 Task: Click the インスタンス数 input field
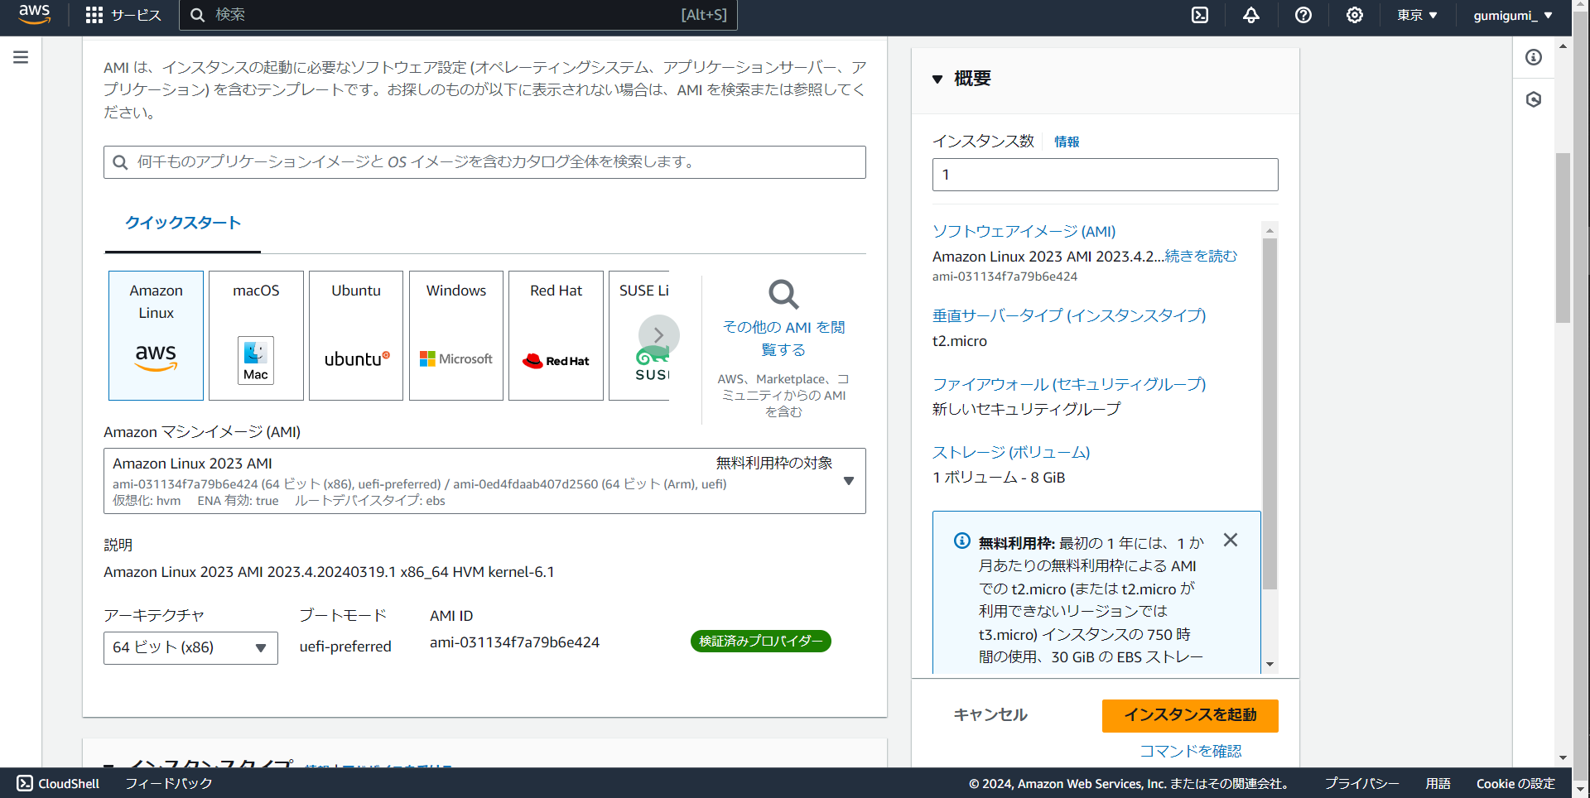coord(1105,174)
